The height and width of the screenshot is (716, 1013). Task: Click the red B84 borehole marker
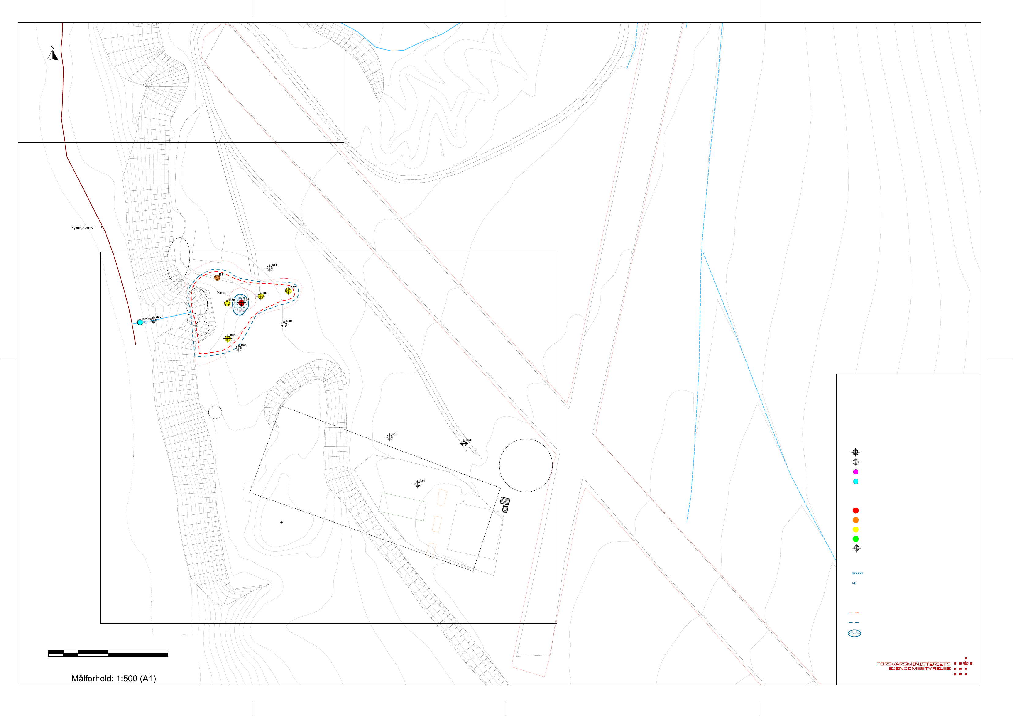click(x=241, y=303)
